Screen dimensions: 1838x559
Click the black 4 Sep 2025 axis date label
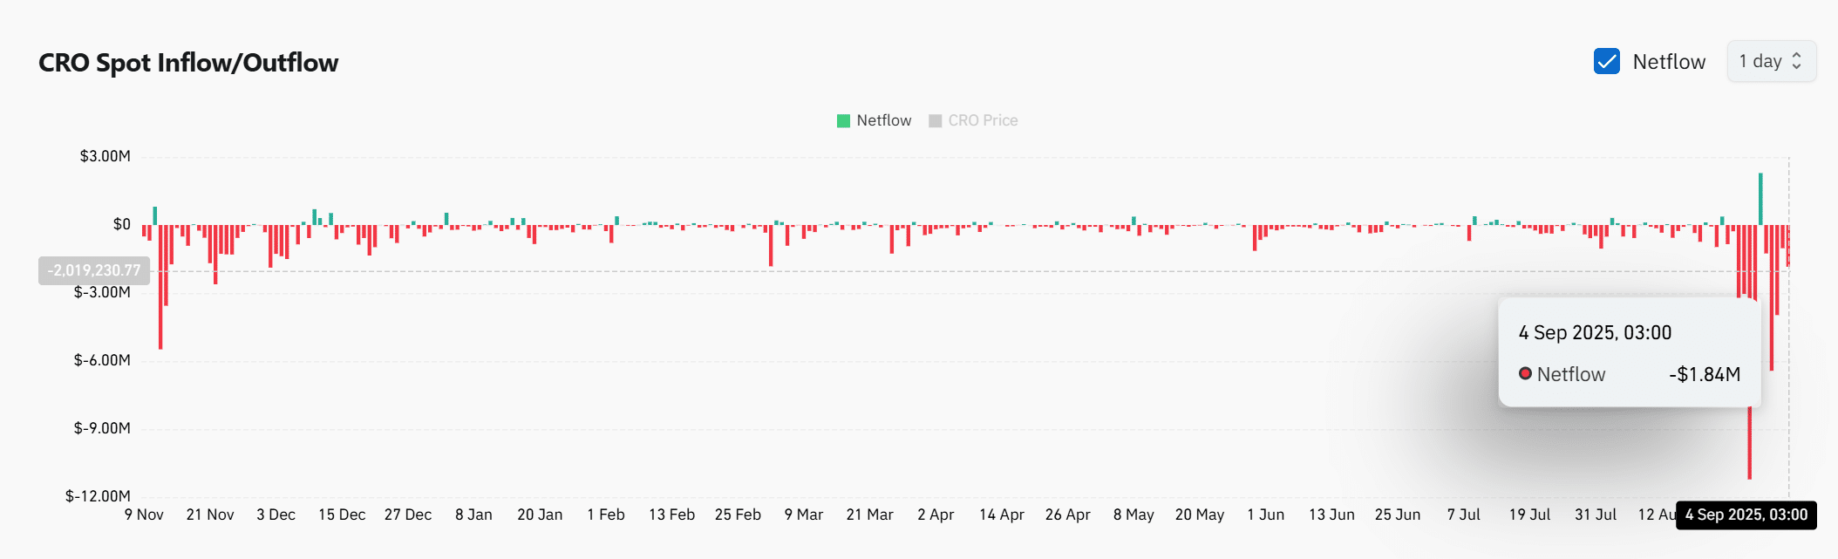[x=1746, y=515]
